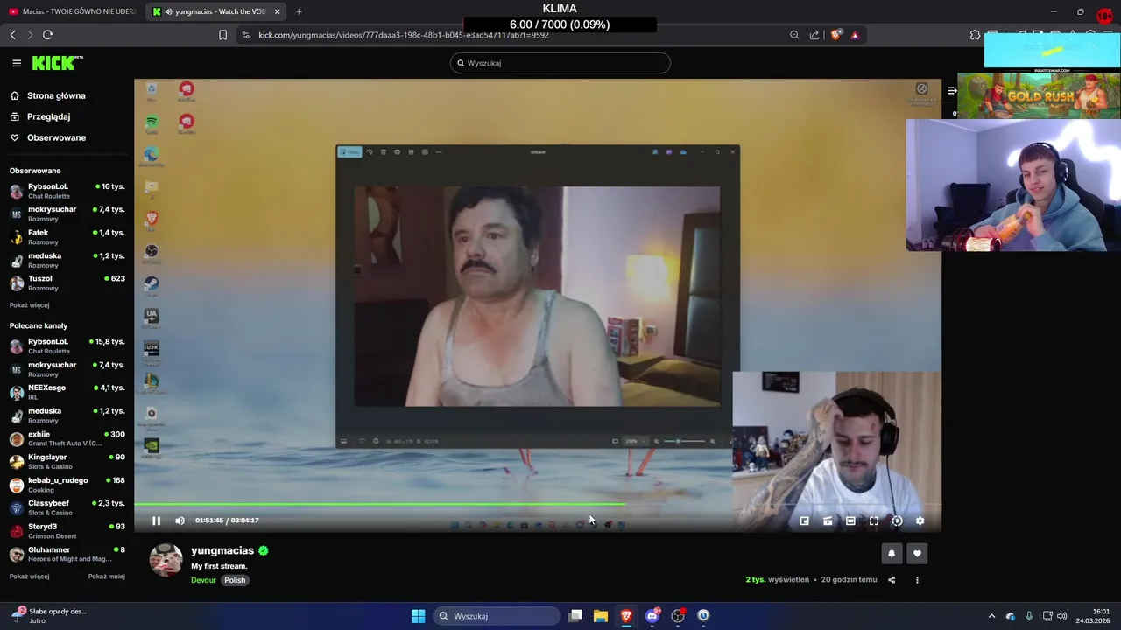The image size is (1121, 630).
Task: Open Obserwowane in sidebar
Action: (56, 137)
